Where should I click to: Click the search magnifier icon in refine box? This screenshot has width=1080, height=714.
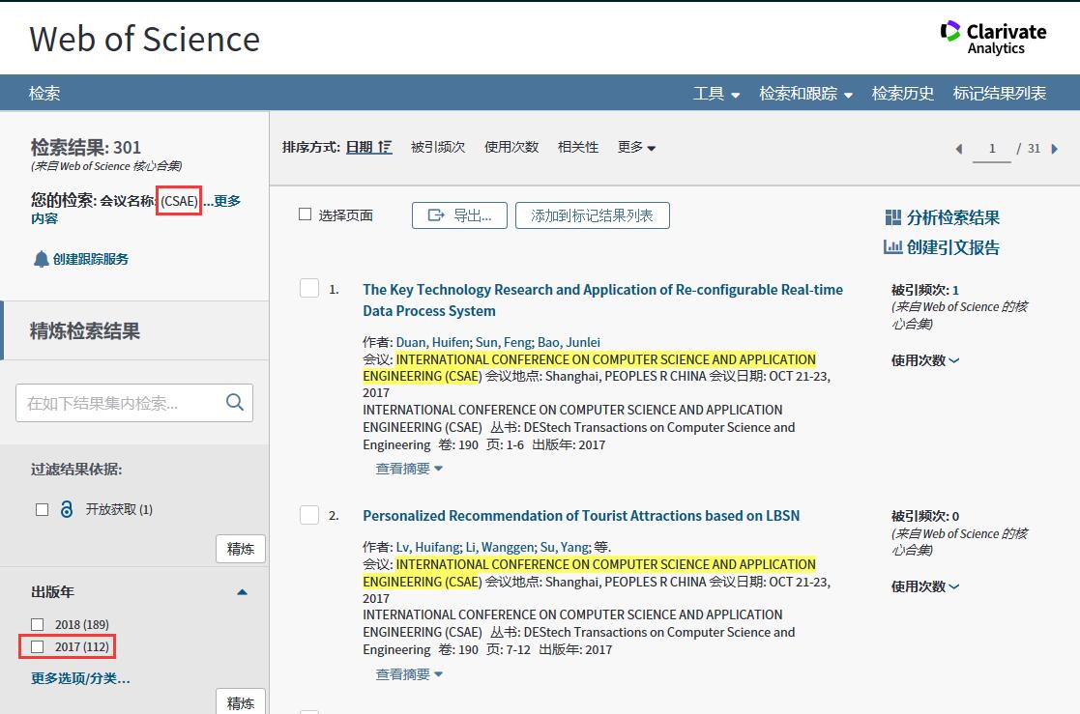point(235,403)
